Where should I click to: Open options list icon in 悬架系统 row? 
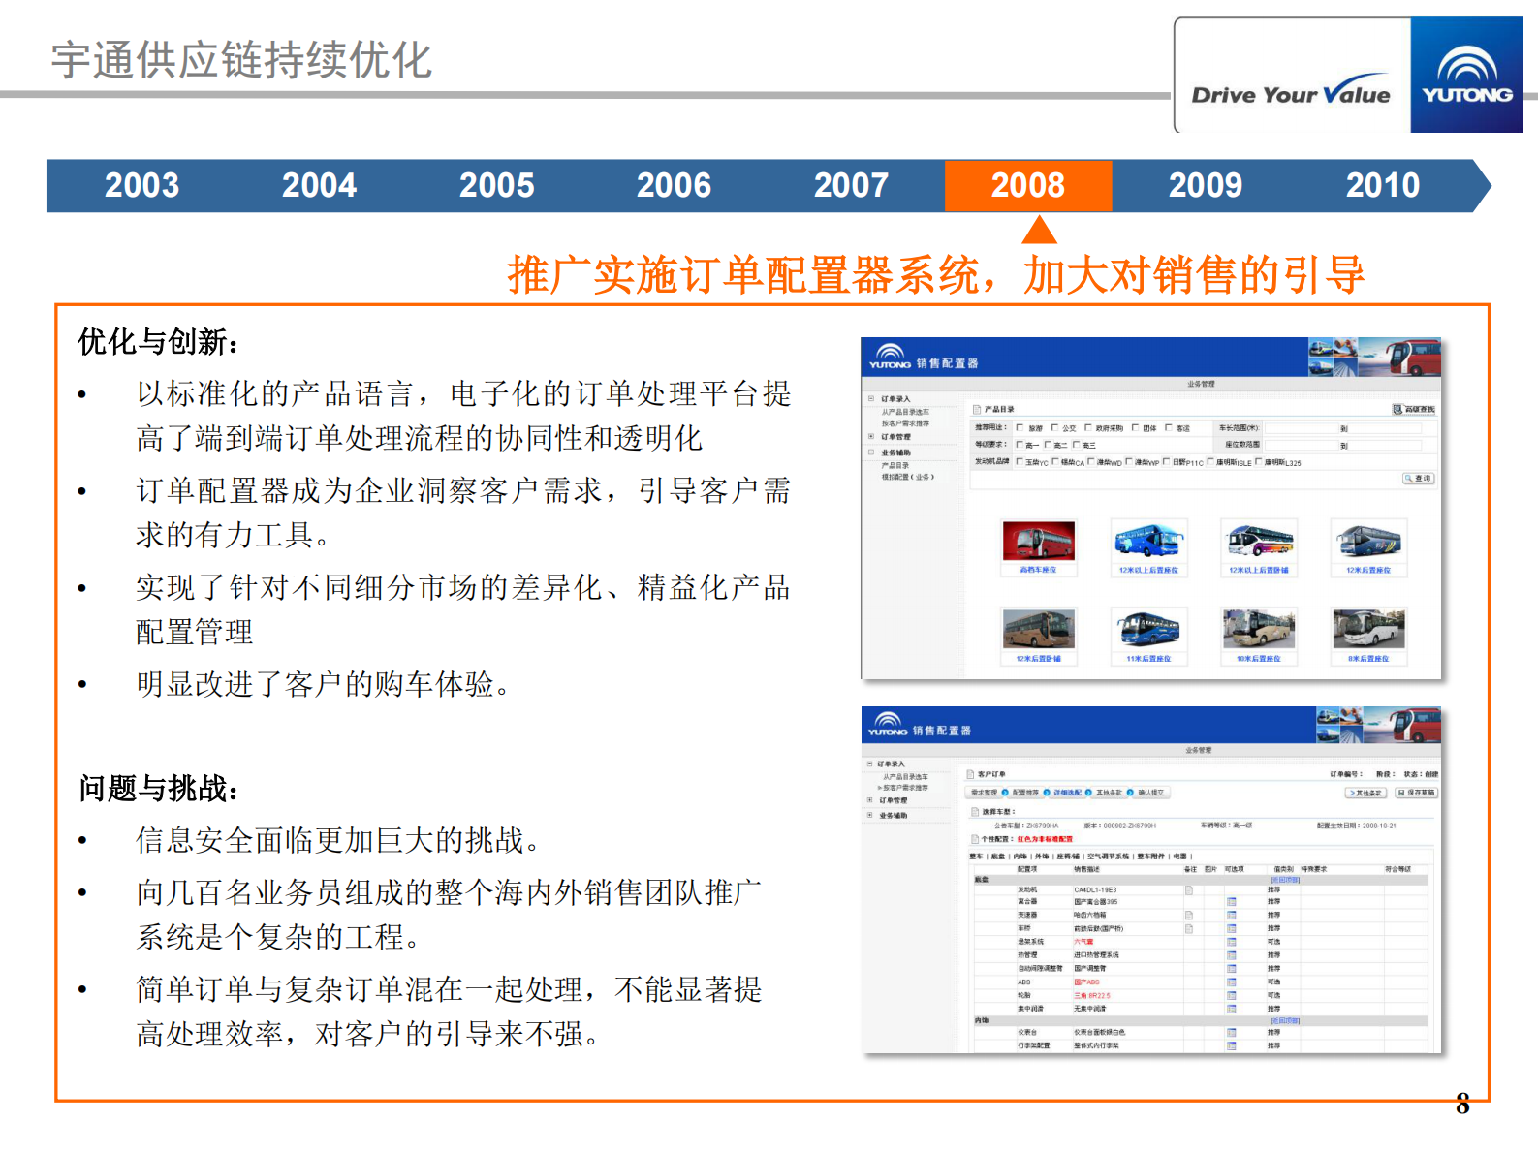(x=1232, y=942)
